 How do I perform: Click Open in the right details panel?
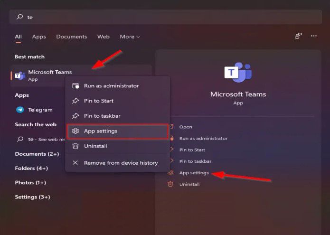186,127
